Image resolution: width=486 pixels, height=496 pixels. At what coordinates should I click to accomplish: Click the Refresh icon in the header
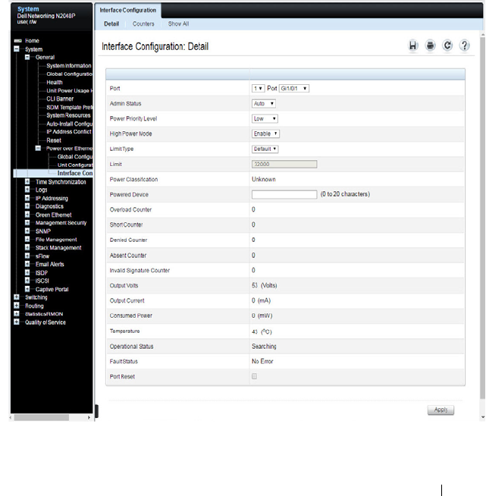point(447,46)
